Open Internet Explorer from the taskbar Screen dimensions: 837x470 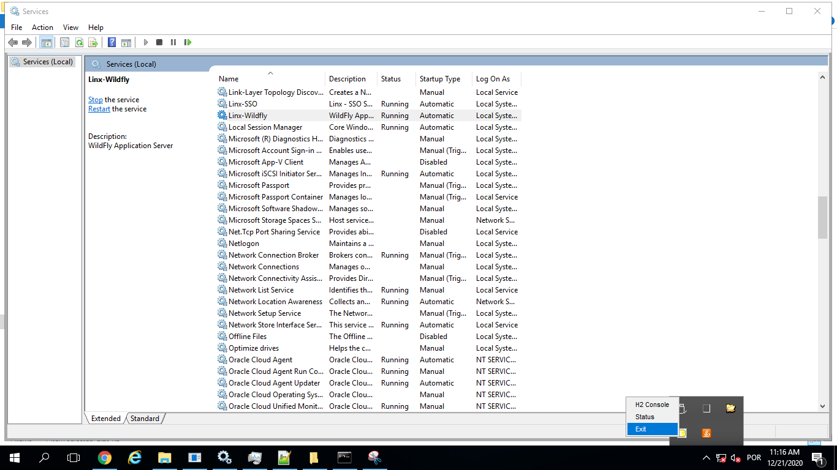pos(134,458)
